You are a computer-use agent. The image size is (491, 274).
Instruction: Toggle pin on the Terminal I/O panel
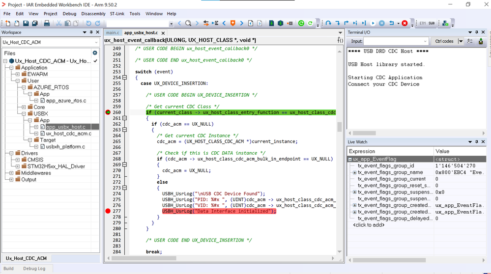tap(477, 32)
